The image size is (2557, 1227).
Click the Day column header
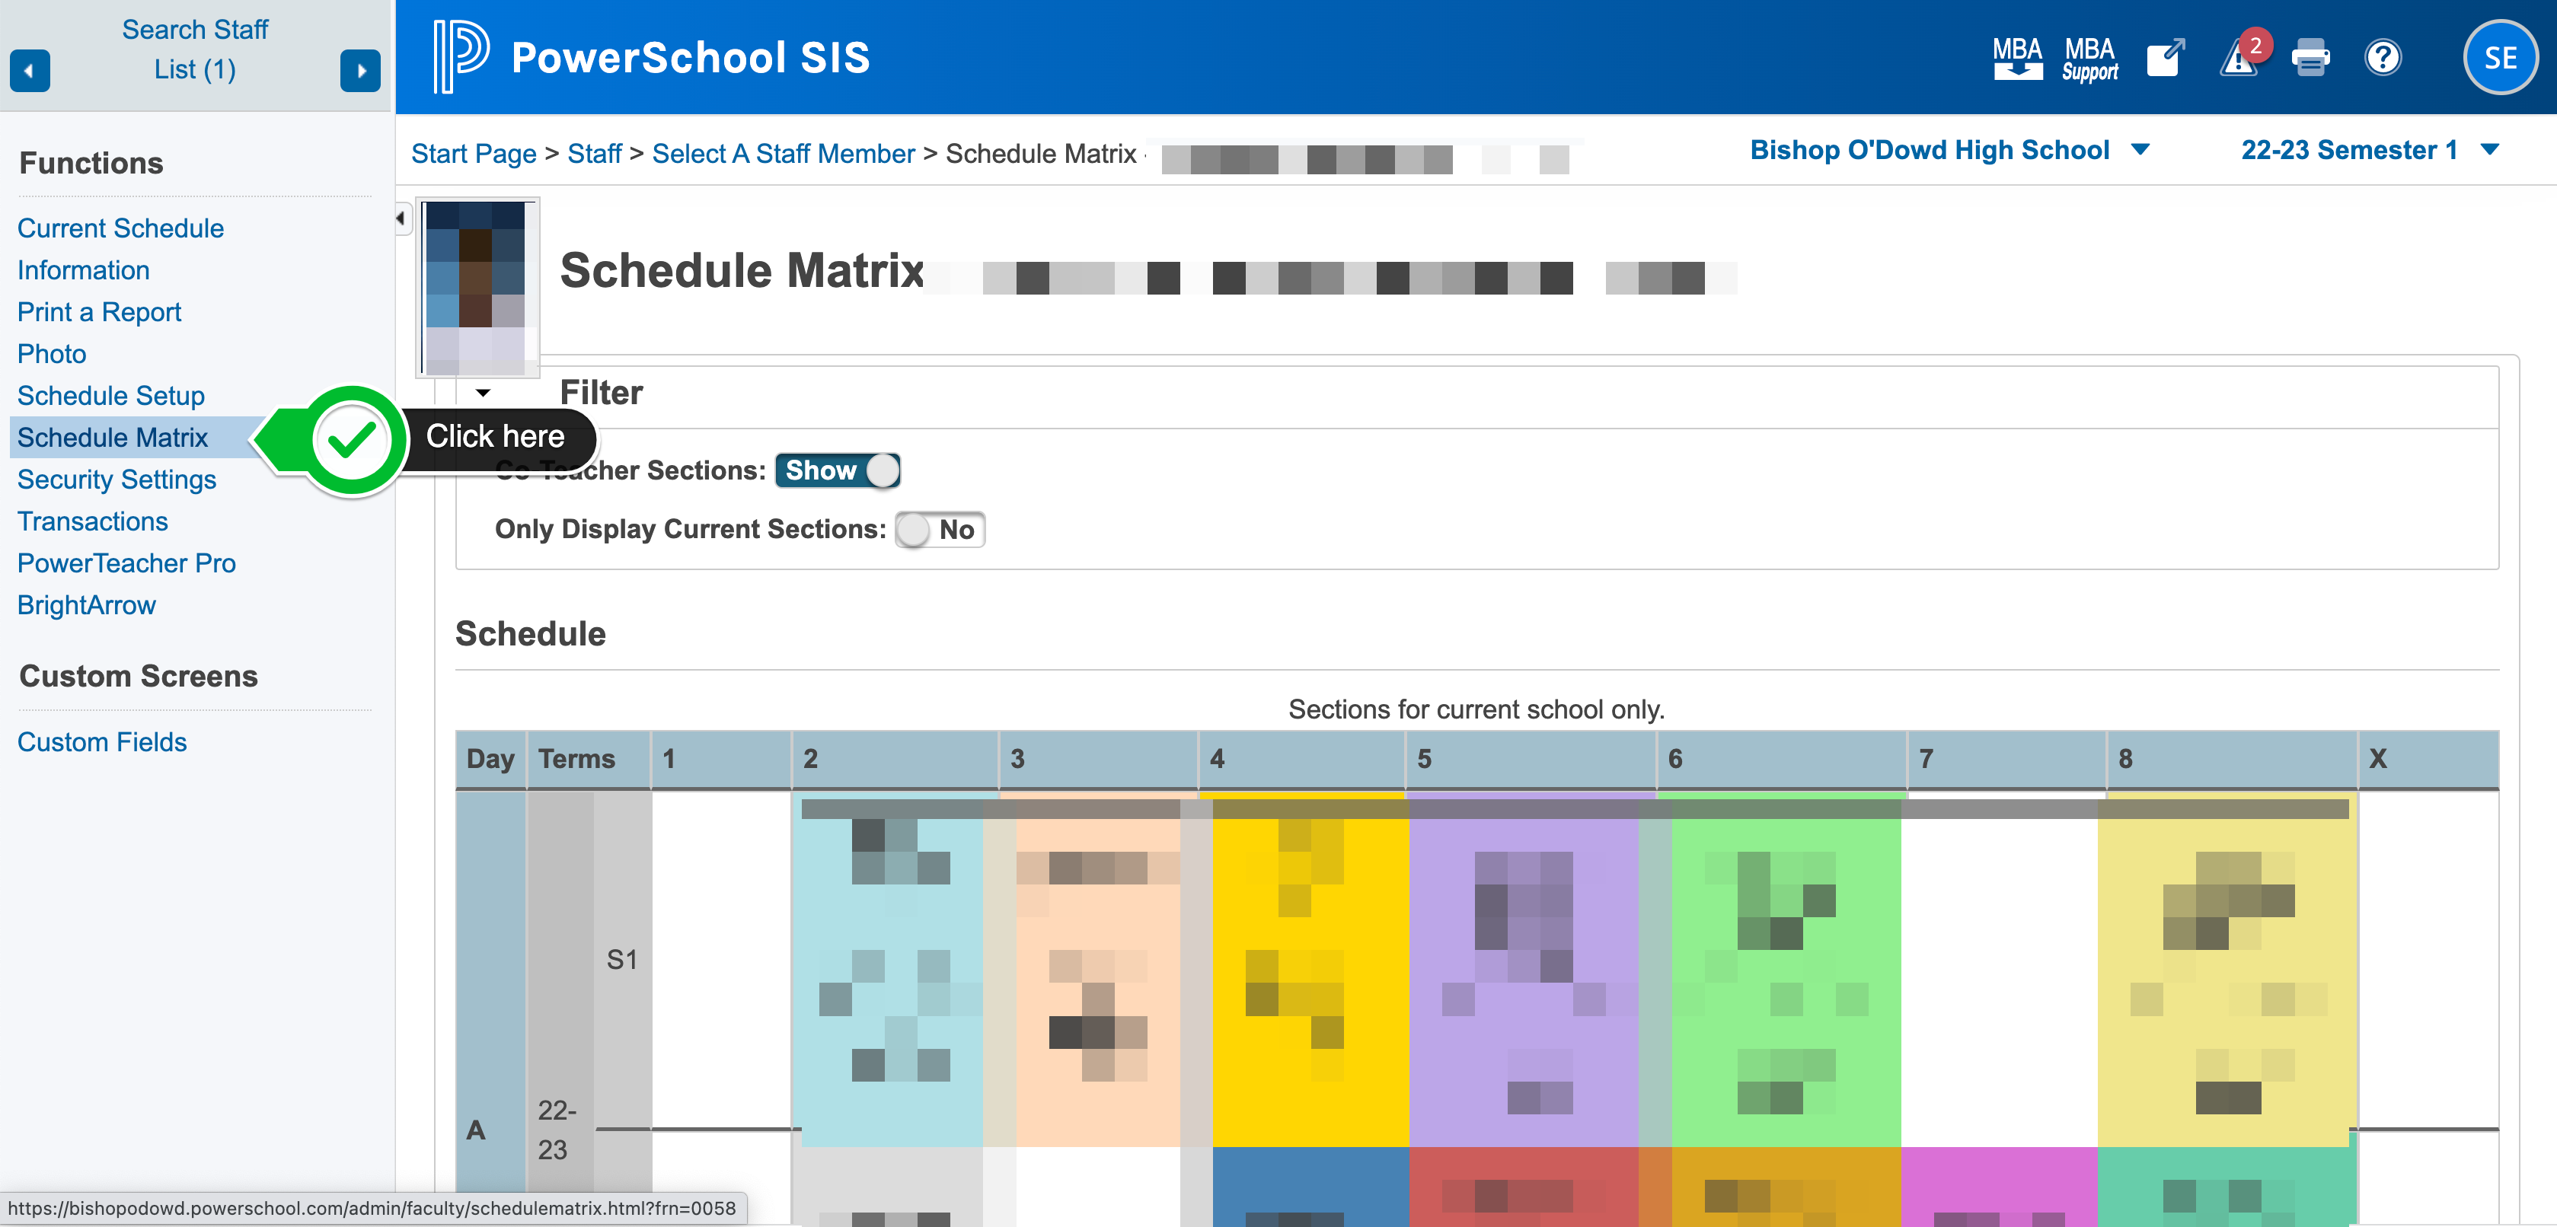click(x=490, y=759)
